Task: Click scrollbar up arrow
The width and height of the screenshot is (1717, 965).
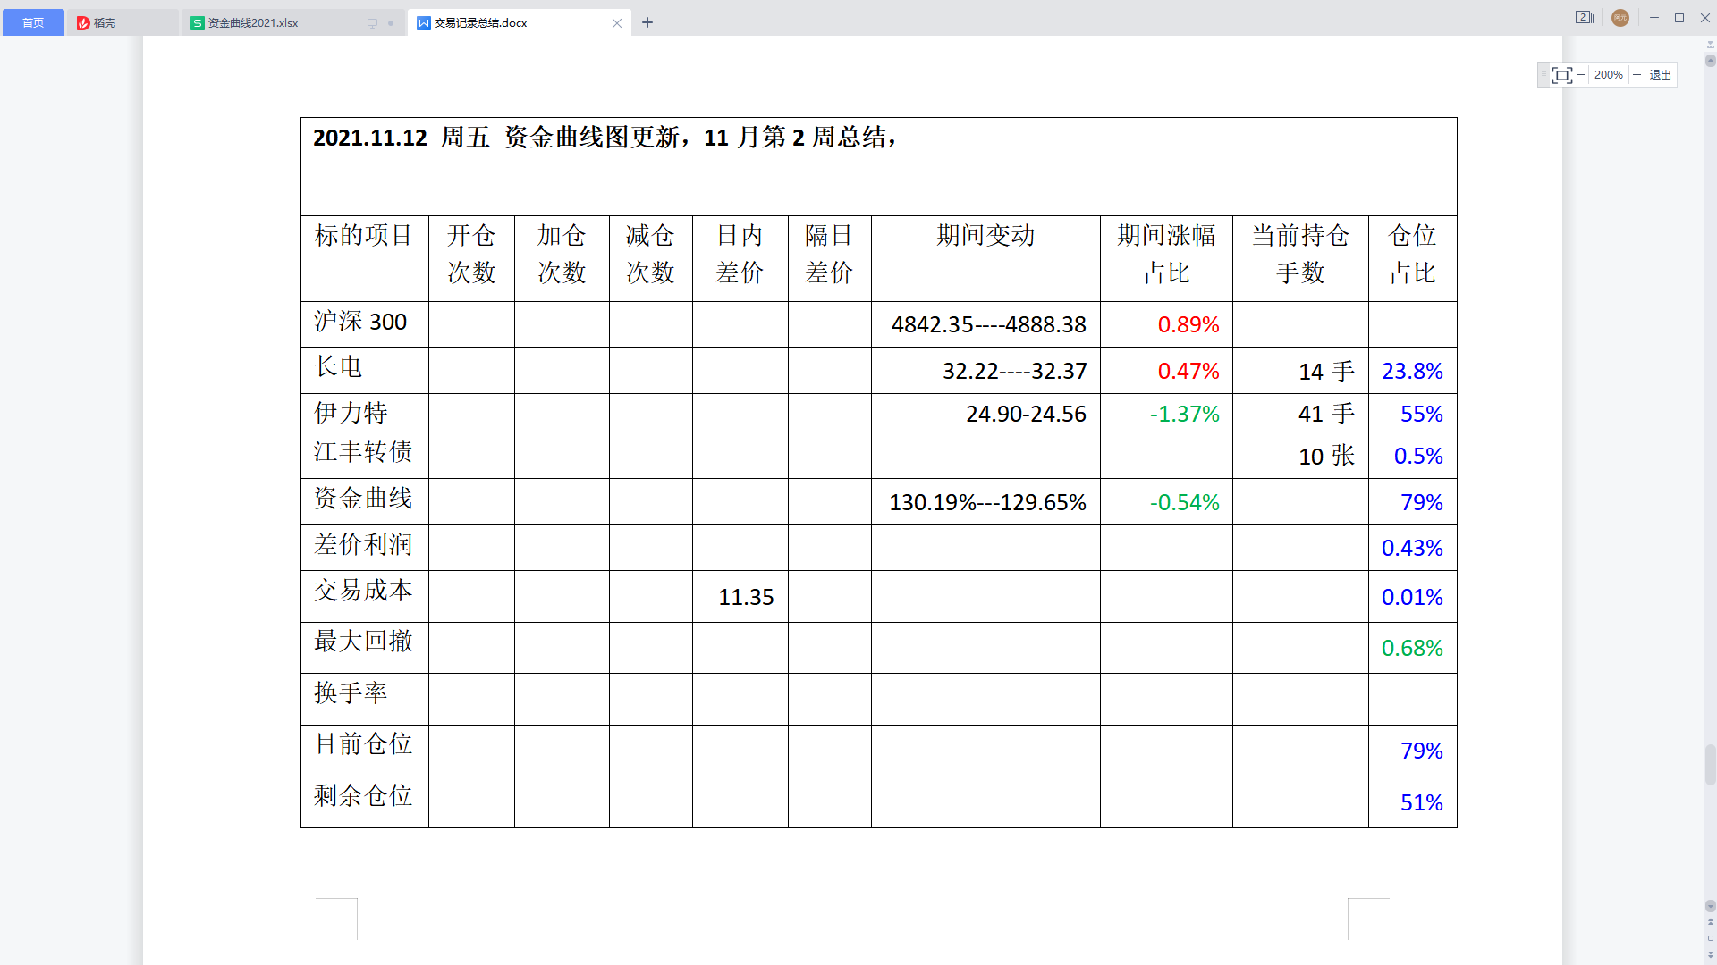Action: pos(1710,61)
